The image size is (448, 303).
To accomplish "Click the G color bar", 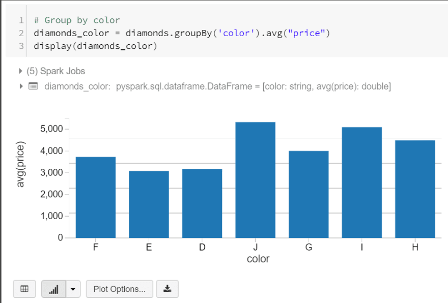I will tap(309, 194).
